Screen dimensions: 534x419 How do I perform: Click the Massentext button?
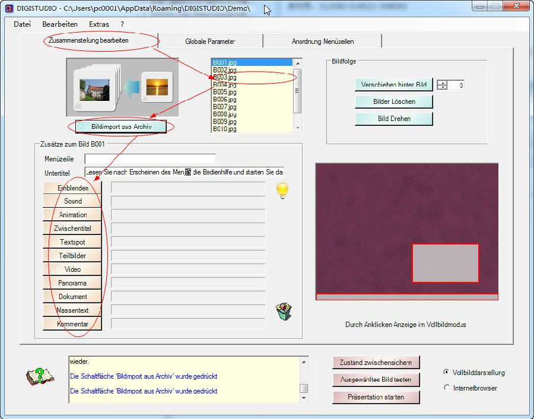pyautogui.click(x=72, y=310)
